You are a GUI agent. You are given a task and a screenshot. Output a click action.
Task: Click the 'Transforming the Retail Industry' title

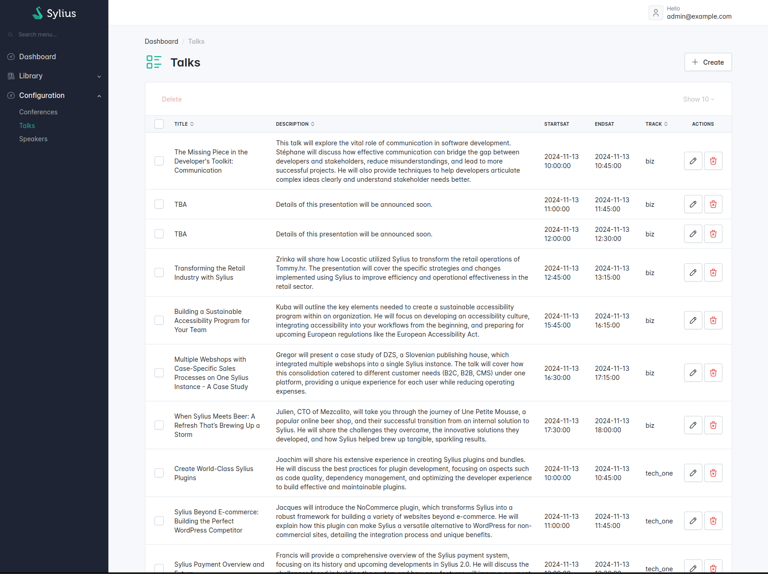coord(210,272)
